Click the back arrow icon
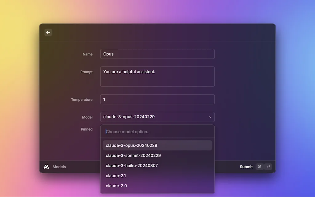The width and height of the screenshot is (315, 197). tap(48, 32)
